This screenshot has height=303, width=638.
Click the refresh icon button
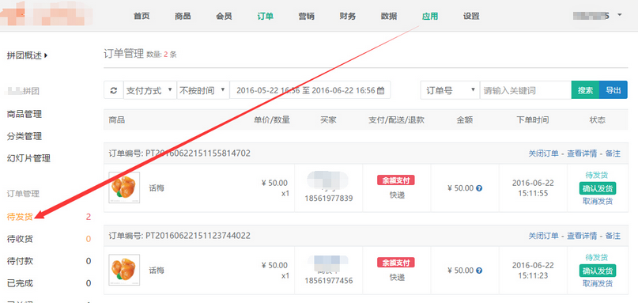(x=114, y=90)
